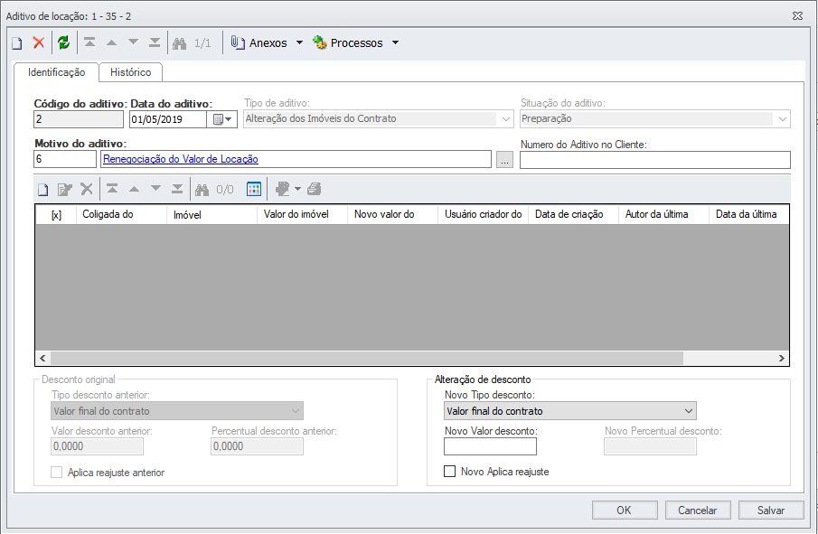818x534 pixels.
Task: Open the dropdown arrow beside grid gear icon
Action: click(298, 189)
